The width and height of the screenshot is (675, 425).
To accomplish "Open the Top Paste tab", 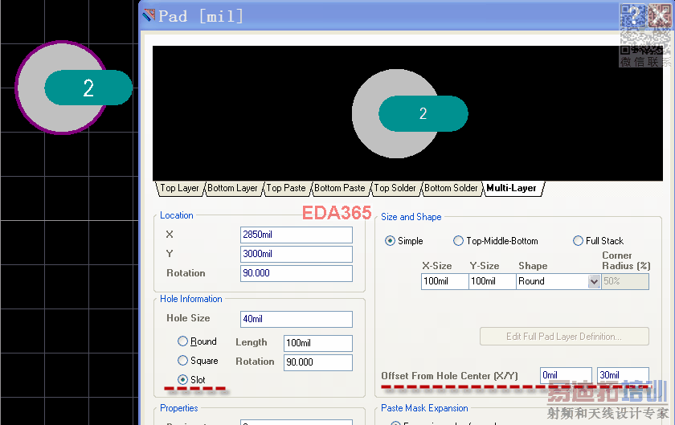I will (286, 188).
